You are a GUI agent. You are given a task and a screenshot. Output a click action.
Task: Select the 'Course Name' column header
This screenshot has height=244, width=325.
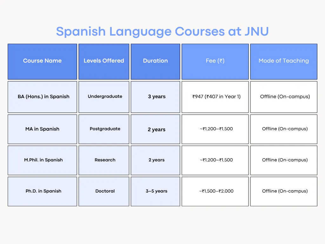pos(42,61)
